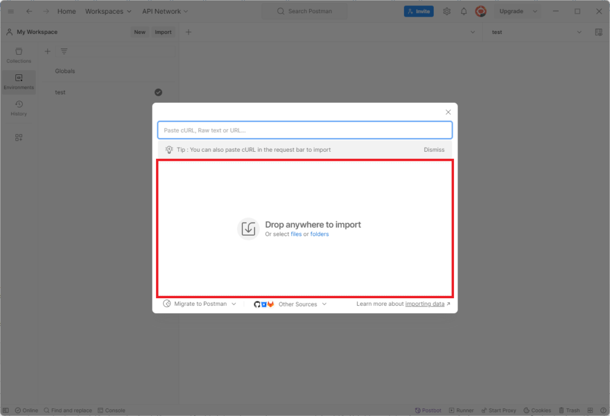Go back with the left arrow
610x416 pixels.
(29, 11)
